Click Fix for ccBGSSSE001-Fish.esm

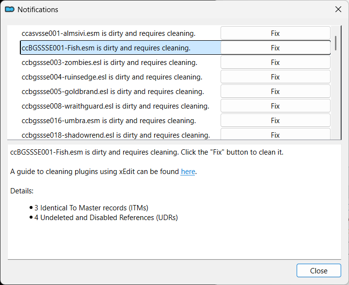click(275, 48)
